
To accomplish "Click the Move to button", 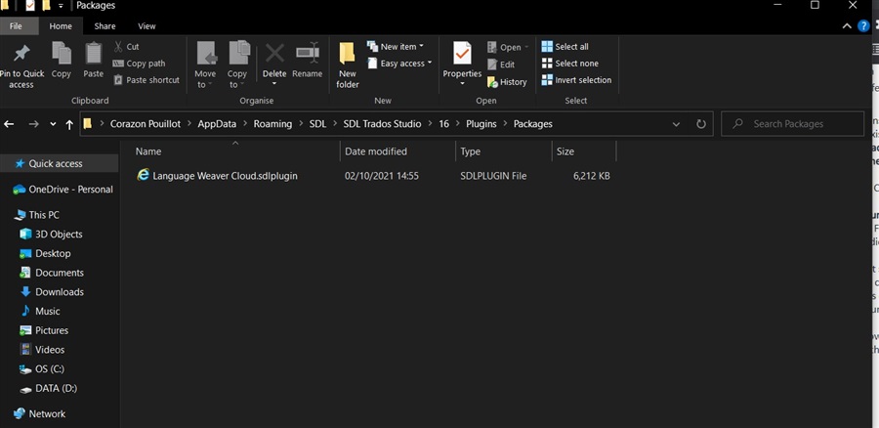I will (x=205, y=64).
